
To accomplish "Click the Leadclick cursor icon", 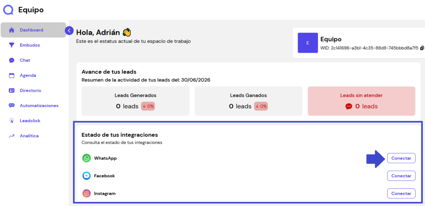I will point(11,120).
